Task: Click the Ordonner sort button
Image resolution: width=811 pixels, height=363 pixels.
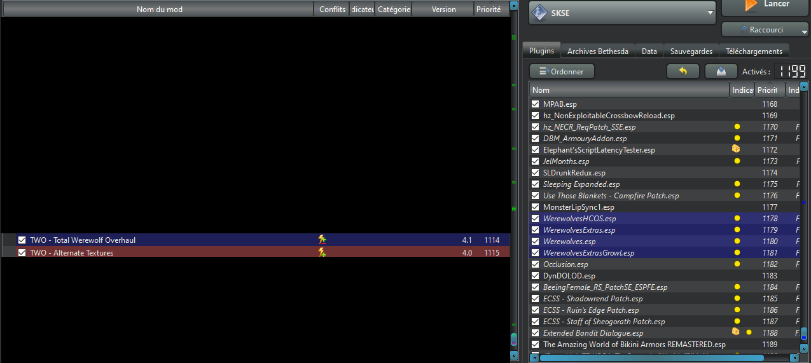Action: tap(562, 72)
